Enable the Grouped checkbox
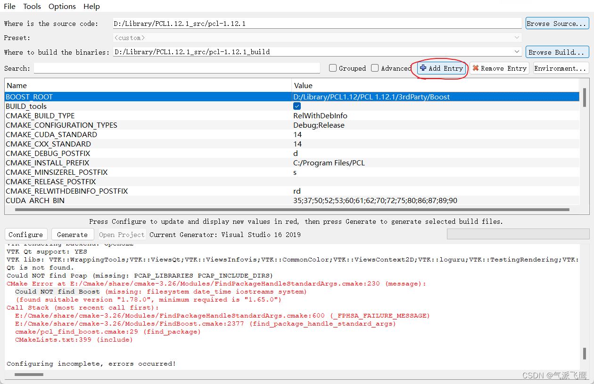The image size is (594, 384). [x=334, y=68]
